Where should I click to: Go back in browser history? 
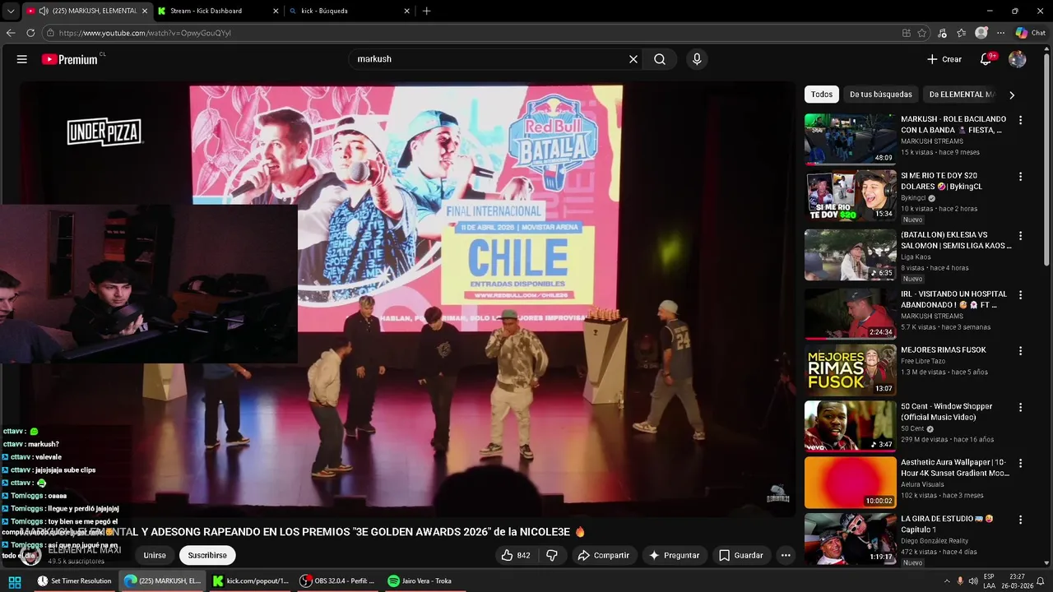pyautogui.click(x=11, y=33)
